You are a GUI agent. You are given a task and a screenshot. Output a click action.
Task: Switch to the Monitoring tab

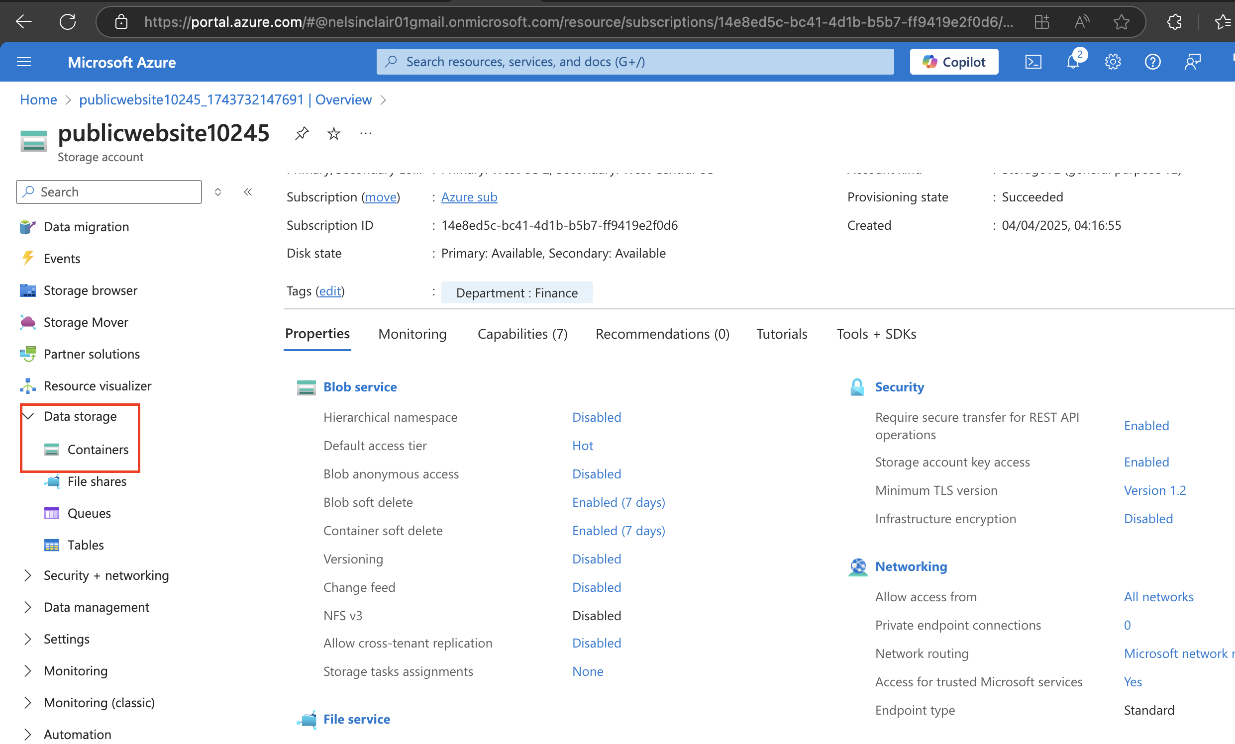412,334
